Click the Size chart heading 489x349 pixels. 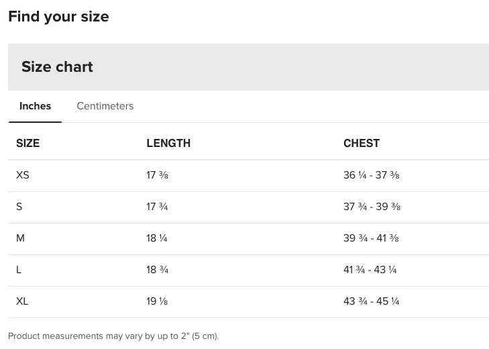click(57, 67)
